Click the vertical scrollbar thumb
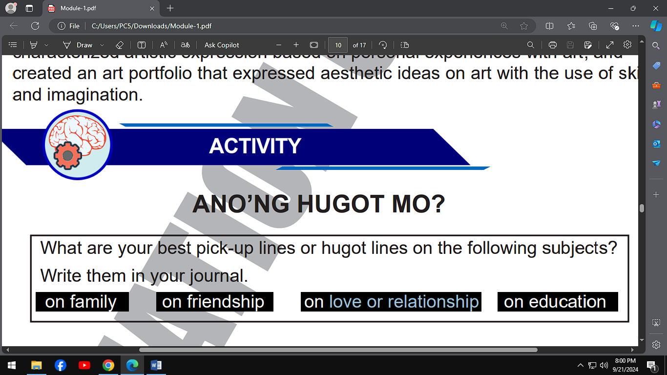Image resolution: width=667 pixels, height=375 pixels. click(x=642, y=208)
